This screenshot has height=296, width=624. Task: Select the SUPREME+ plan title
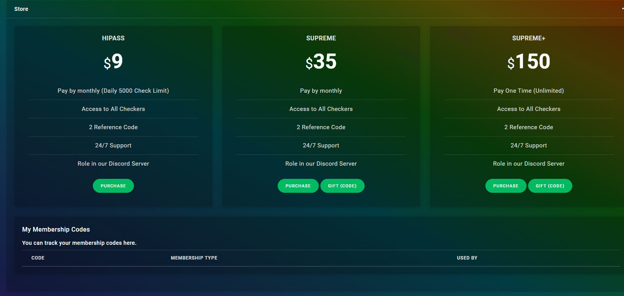point(529,38)
